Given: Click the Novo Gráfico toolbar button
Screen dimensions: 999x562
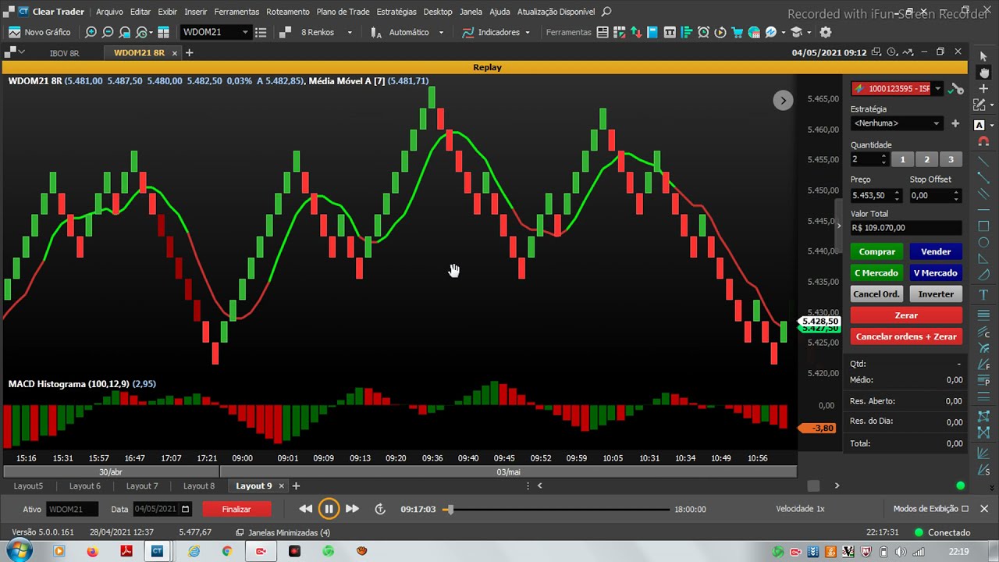Looking at the screenshot, I should pos(40,32).
